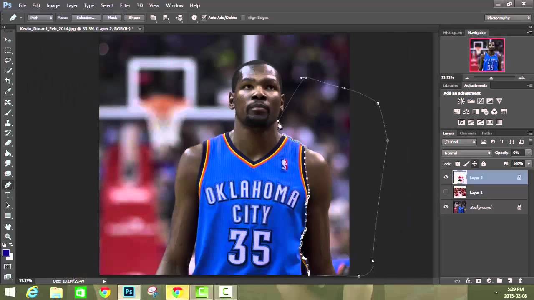
Task: Select the Crop tool
Action: pos(8,81)
